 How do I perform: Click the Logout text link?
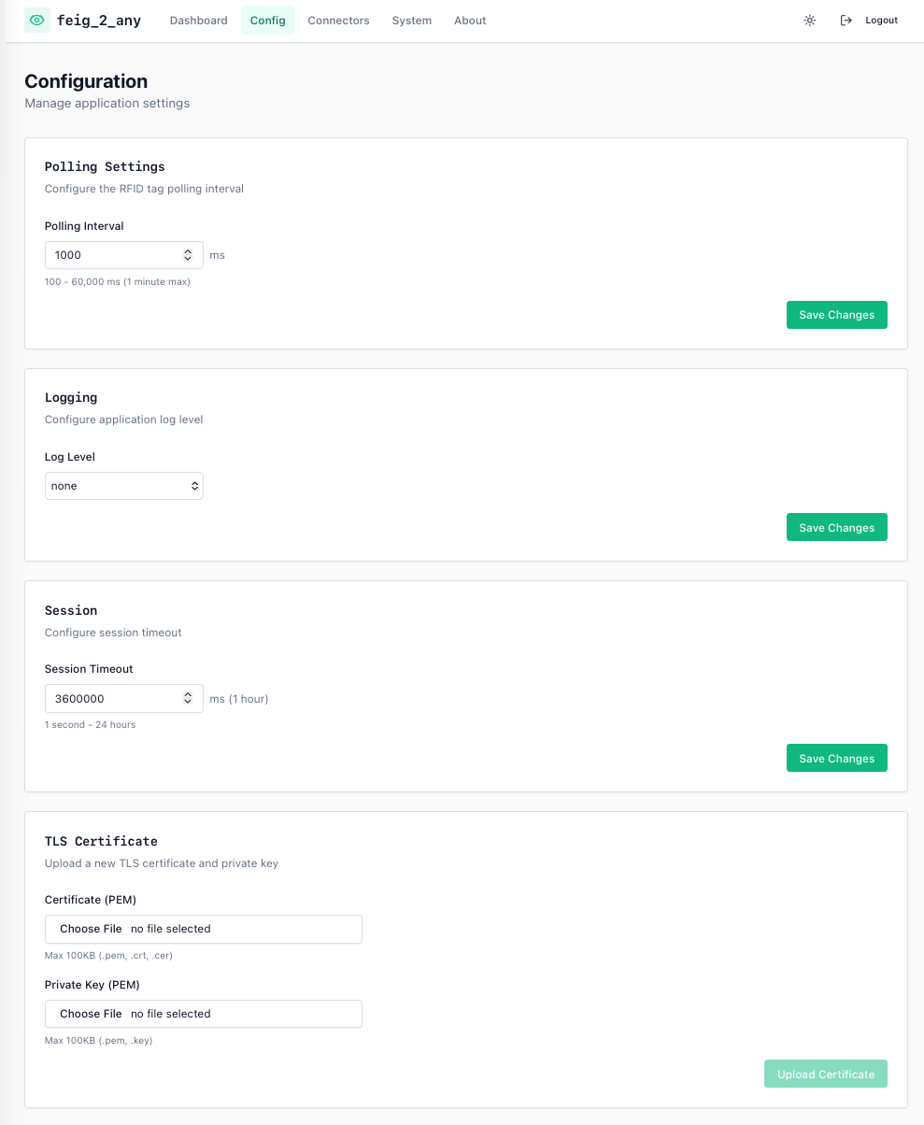(881, 21)
